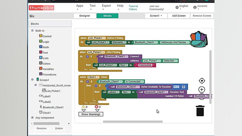Open the Variables blocks category
Viewport: 242px width, 136px height.
click(46, 69)
